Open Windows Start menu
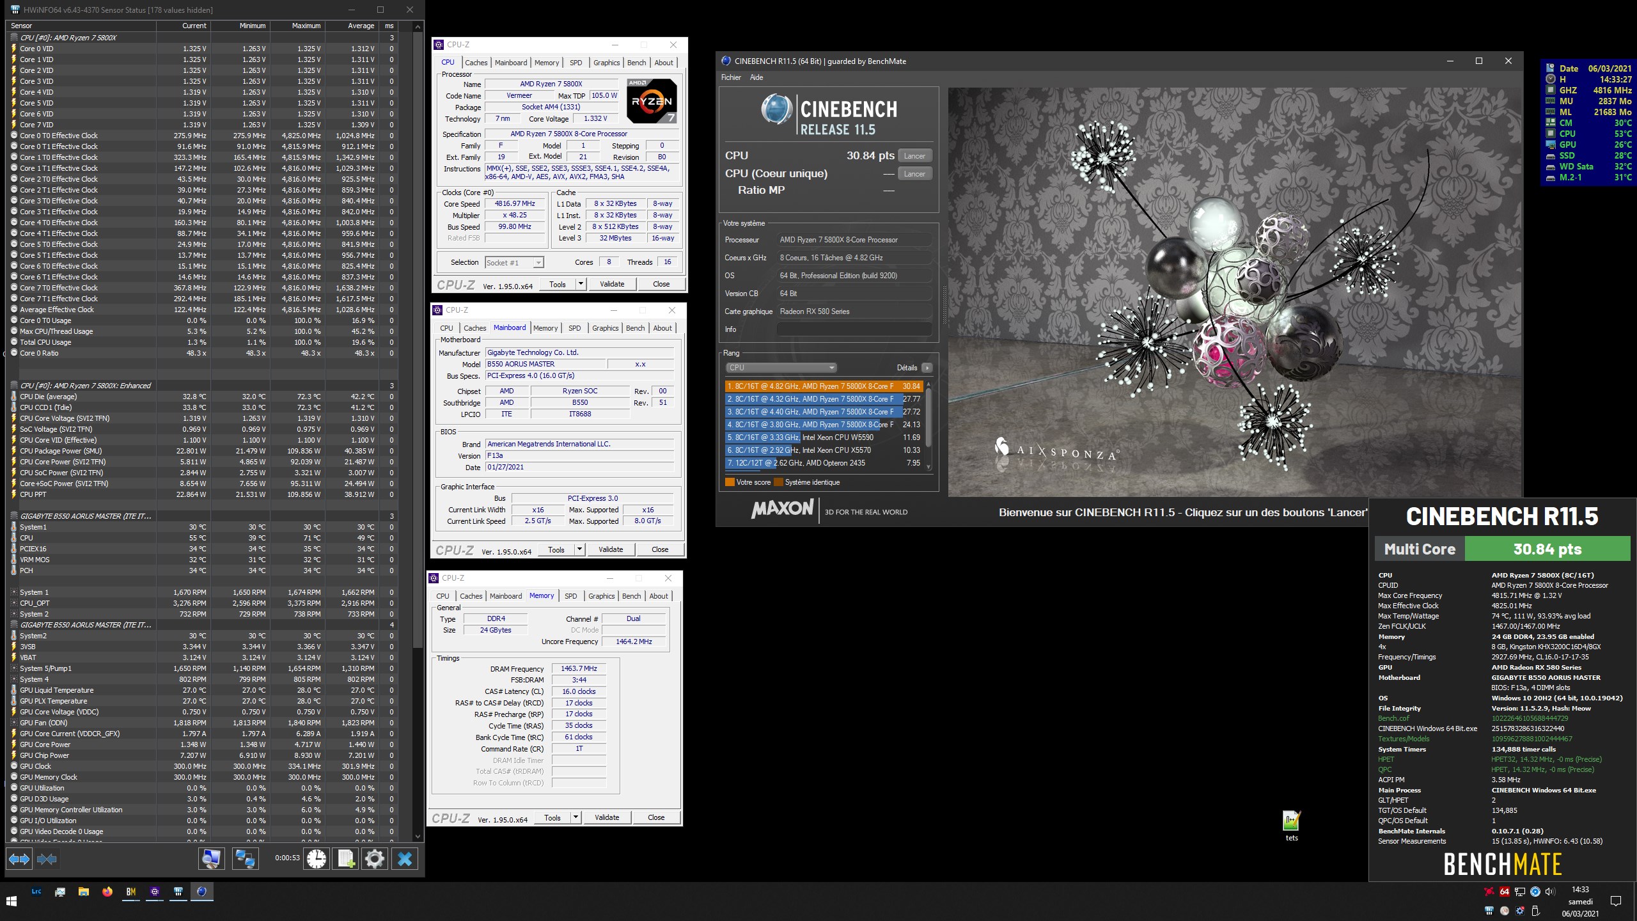This screenshot has width=1637, height=921. 12,901
